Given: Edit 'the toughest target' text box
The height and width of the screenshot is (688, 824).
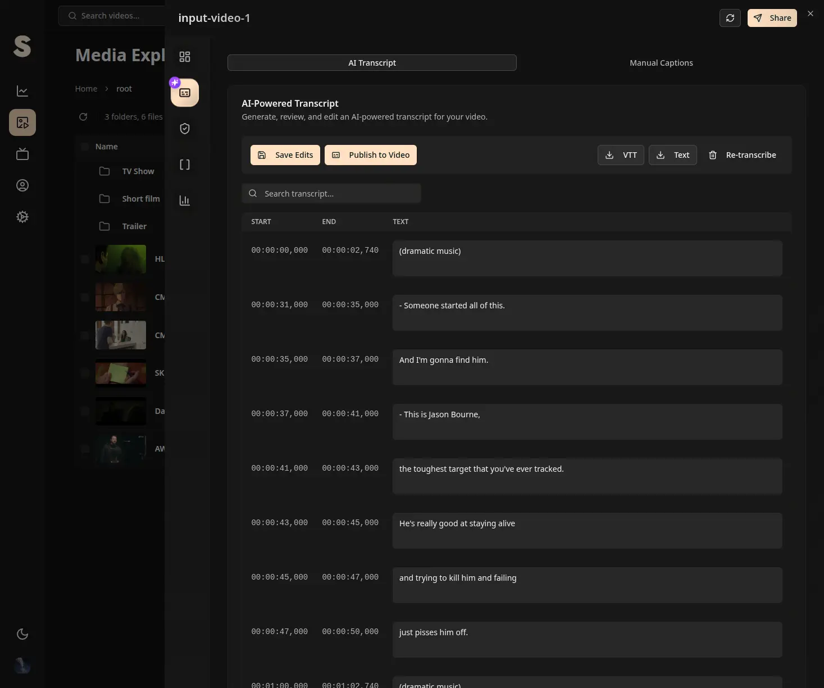Looking at the screenshot, I should pos(587,476).
